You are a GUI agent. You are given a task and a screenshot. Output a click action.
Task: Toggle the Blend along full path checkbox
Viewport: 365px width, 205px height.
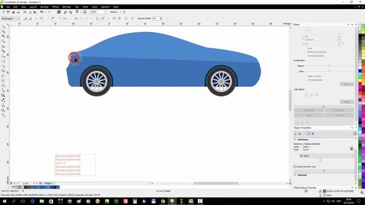pyautogui.click(x=306, y=52)
